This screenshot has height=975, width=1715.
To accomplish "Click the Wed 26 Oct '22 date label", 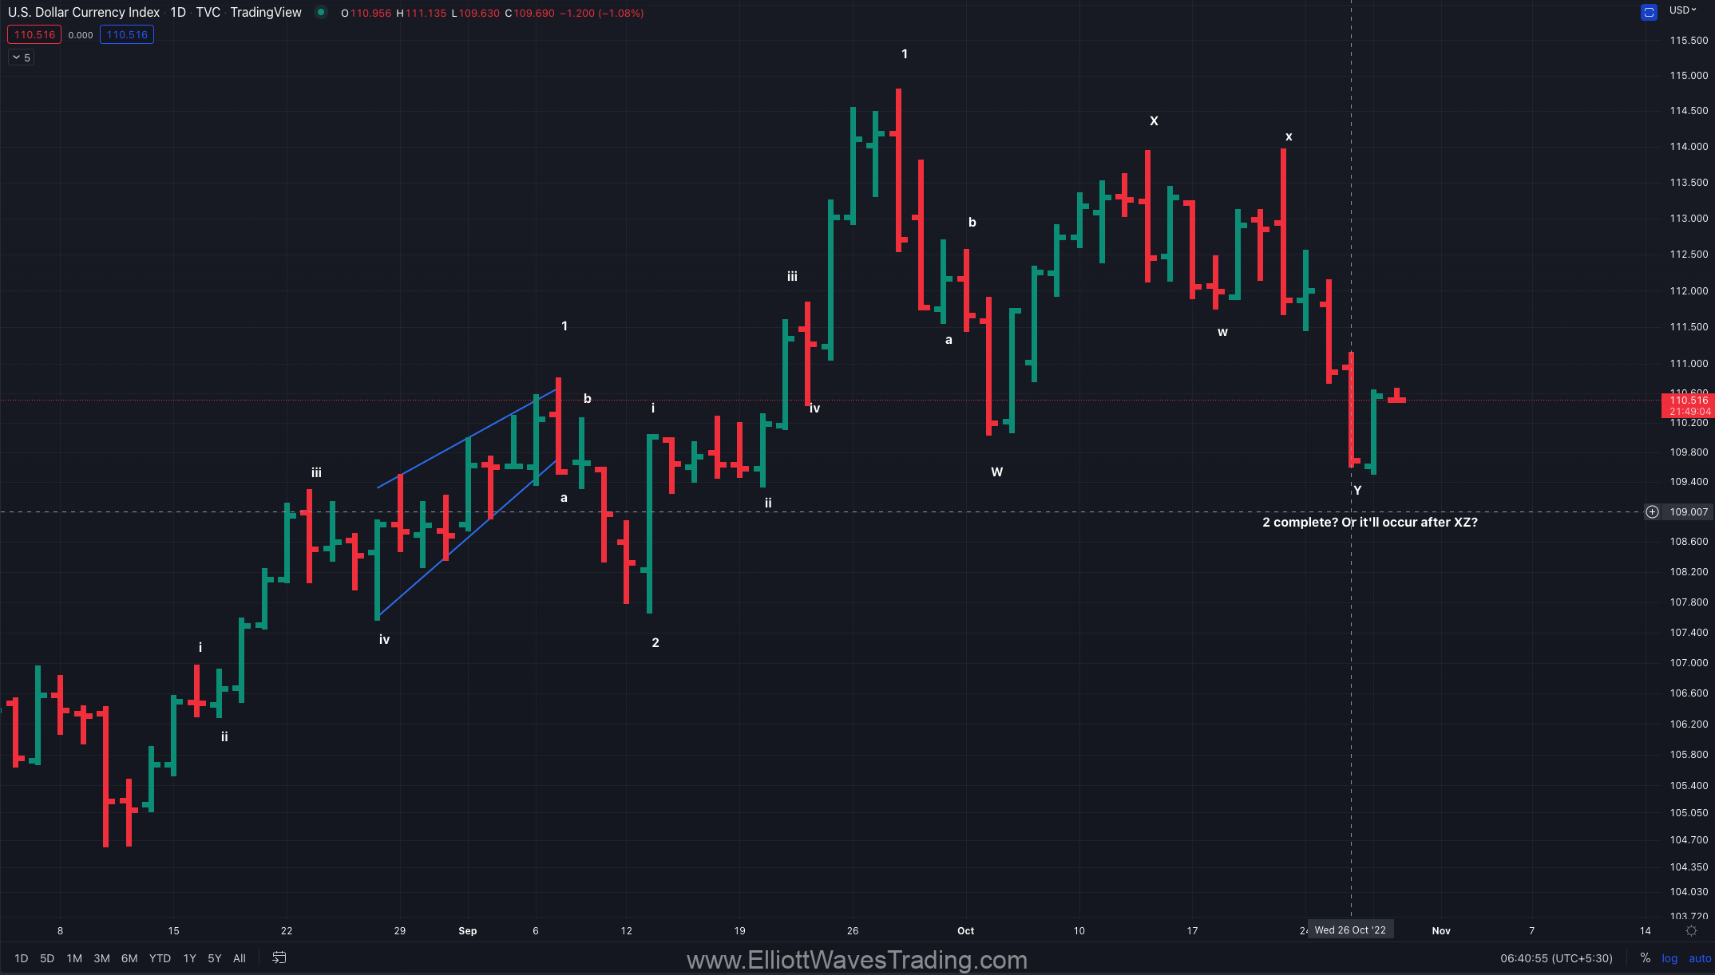I will (1350, 930).
